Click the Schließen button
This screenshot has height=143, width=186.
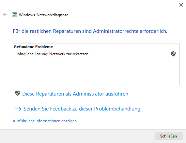(x=168, y=136)
